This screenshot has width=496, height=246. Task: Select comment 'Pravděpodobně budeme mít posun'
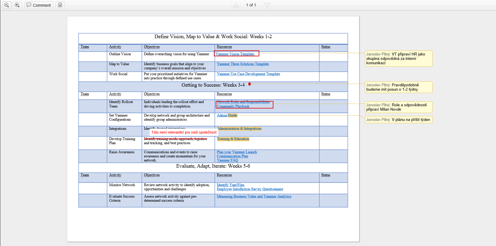pos(398,87)
